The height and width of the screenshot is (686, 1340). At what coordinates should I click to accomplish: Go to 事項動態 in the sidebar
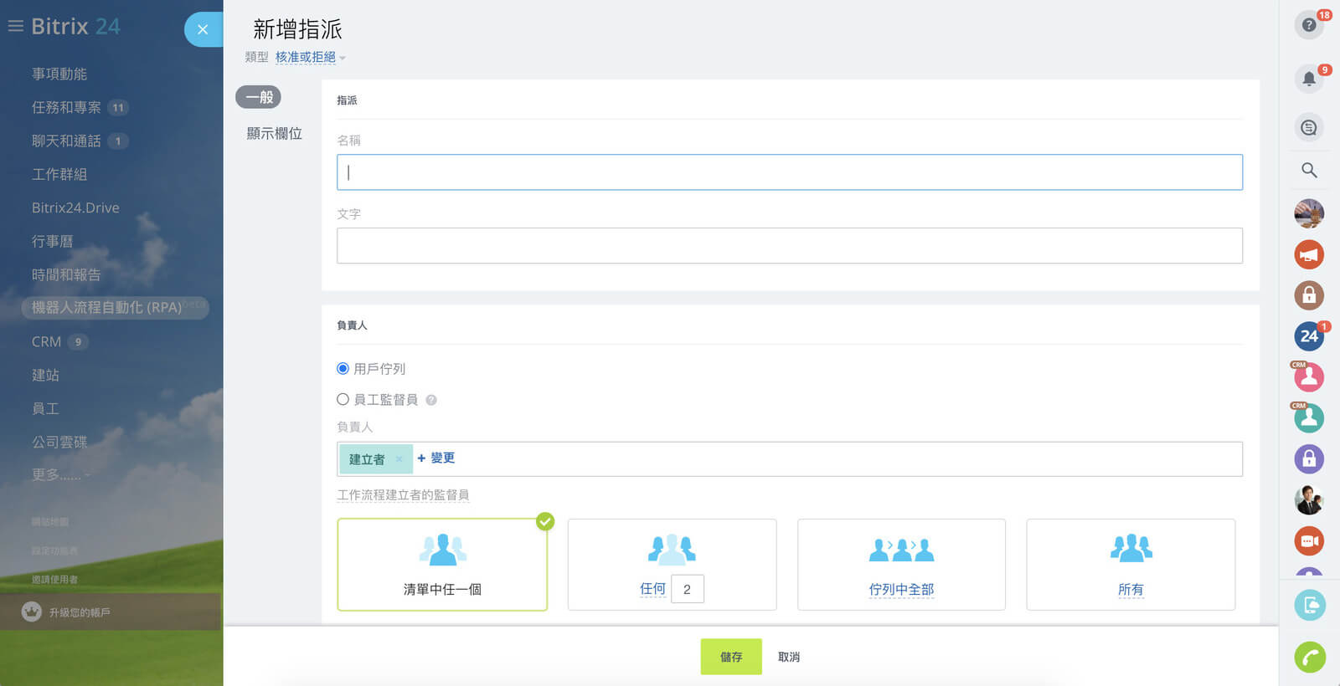pyautogui.click(x=59, y=74)
